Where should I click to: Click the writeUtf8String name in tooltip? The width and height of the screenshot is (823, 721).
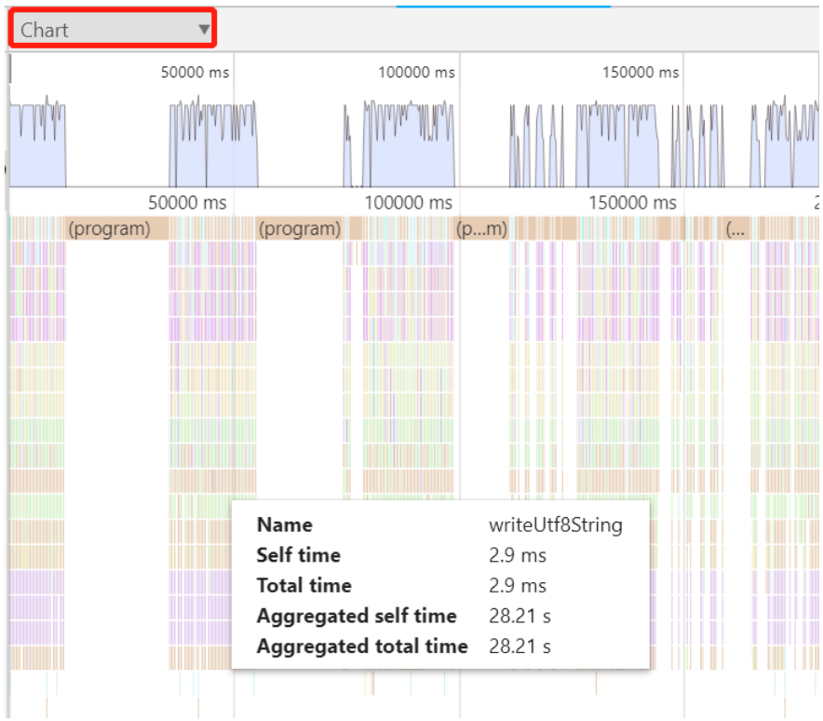coord(555,524)
